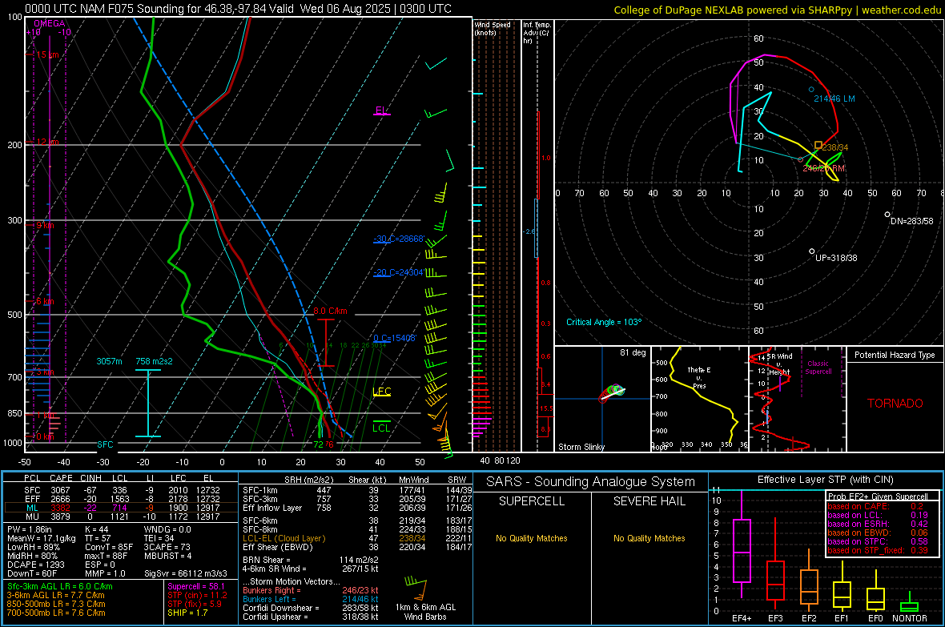The height and width of the screenshot is (627, 945).
Task: Click the Storm Slinky label
Action: pyautogui.click(x=581, y=447)
